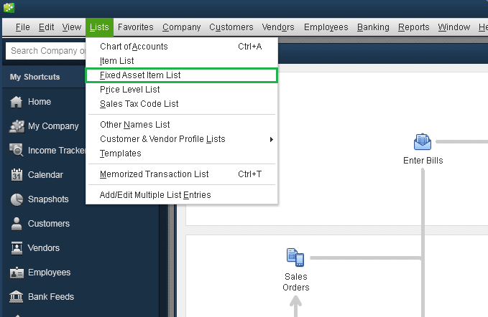The image size is (488, 317).
Task: Click the My Company icon in shortcuts
Action: 17,126
